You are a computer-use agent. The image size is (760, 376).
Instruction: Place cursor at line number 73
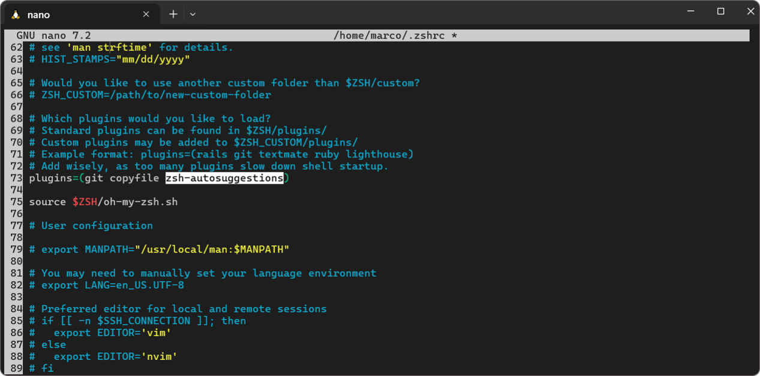(16, 178)
